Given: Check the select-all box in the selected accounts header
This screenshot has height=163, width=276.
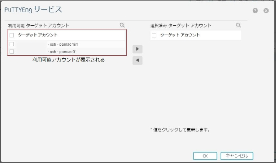Looking at the screenshot, I should click(154, 35).
